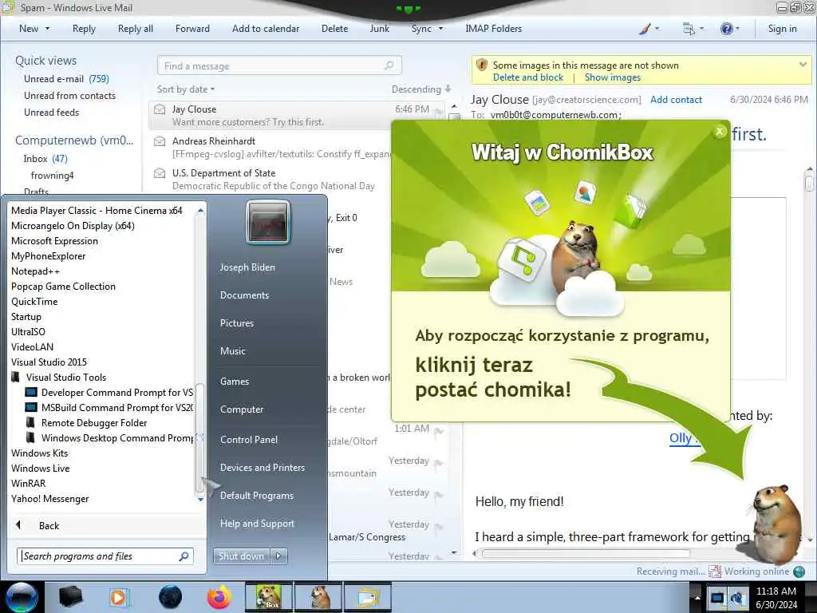The image size is (817, 613).
Task: Open the Windows Live Mail menus icon
Action: point(689,30)
